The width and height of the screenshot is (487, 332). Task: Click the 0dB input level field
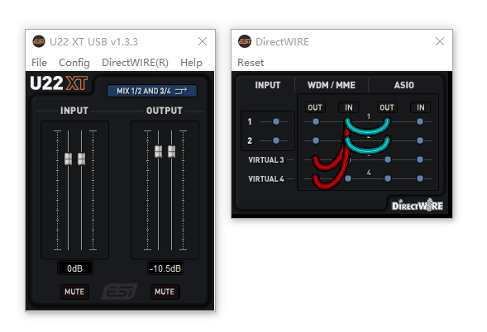pos(75,268)
